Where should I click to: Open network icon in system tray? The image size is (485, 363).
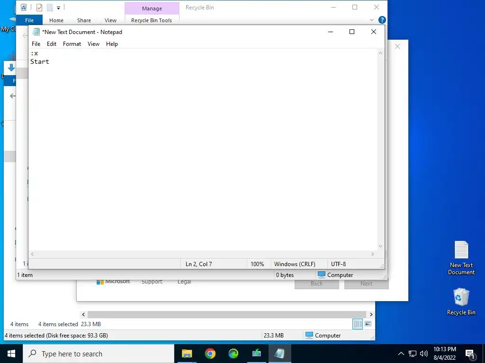point(413,354)
